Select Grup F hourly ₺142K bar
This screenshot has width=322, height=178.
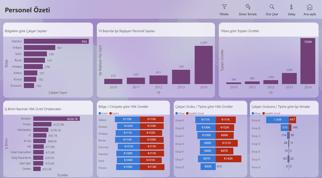click(229, 159)
